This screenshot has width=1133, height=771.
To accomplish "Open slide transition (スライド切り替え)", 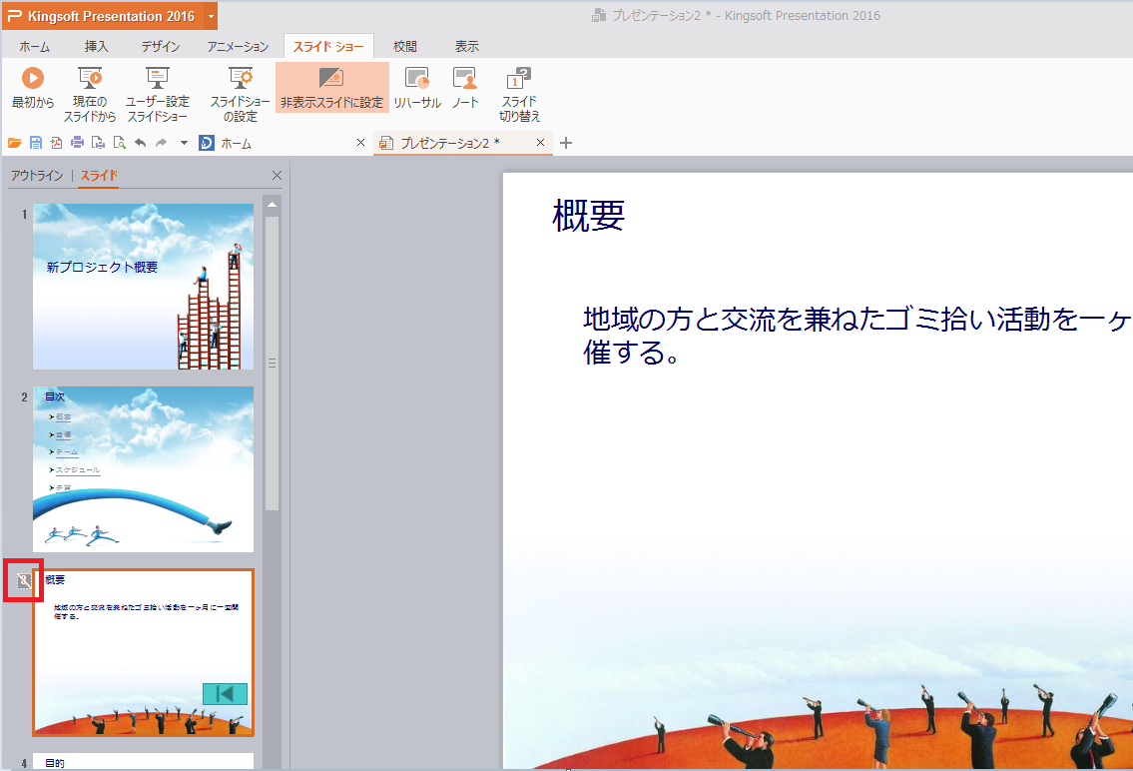I will click(519, 95).
